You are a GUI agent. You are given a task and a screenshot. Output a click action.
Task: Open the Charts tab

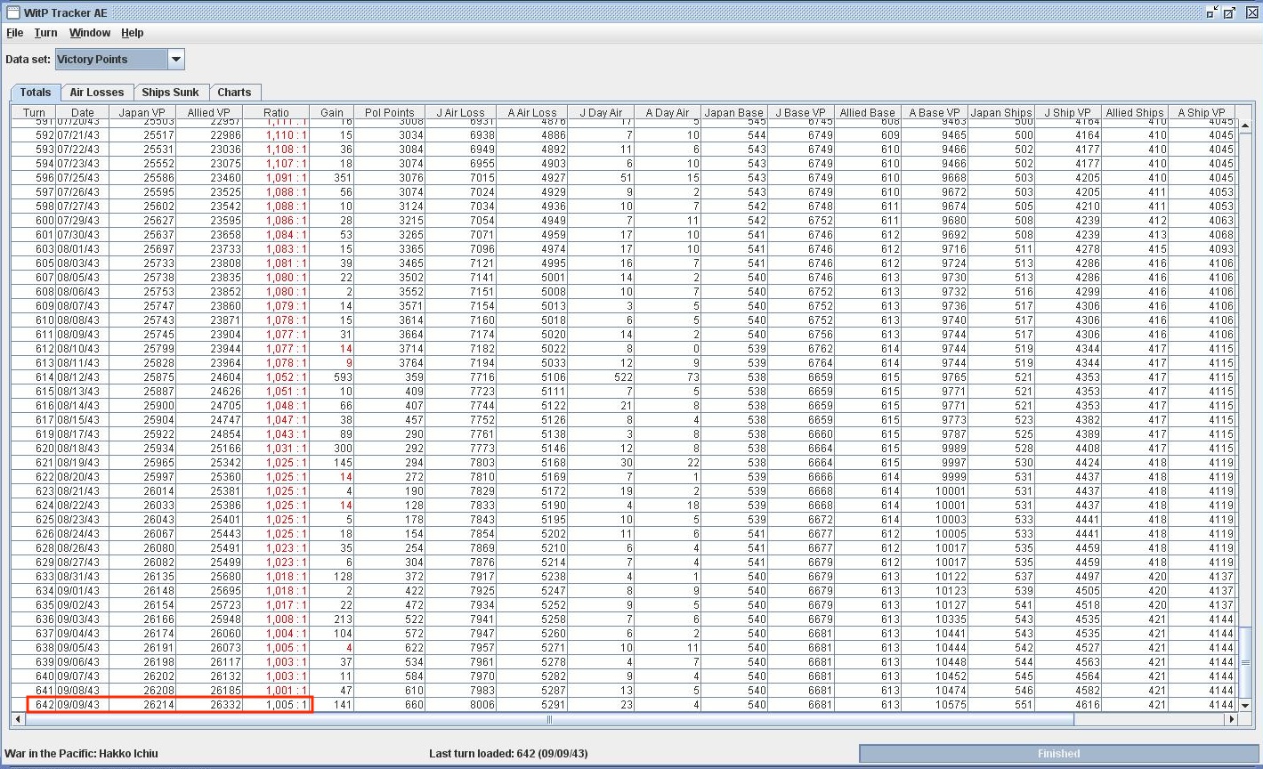point(234,92)
